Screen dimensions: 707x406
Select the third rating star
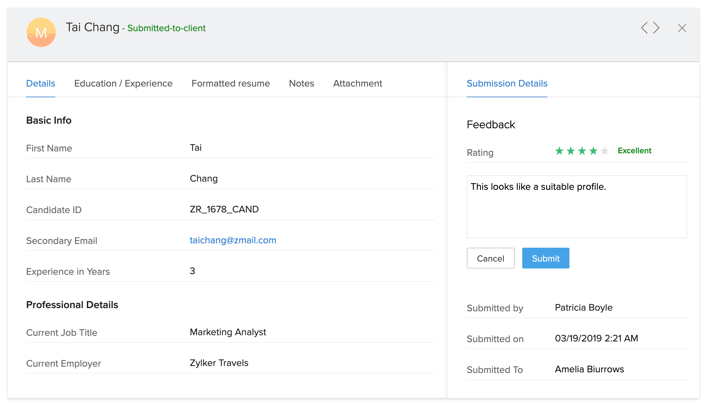tap(582, 151)
